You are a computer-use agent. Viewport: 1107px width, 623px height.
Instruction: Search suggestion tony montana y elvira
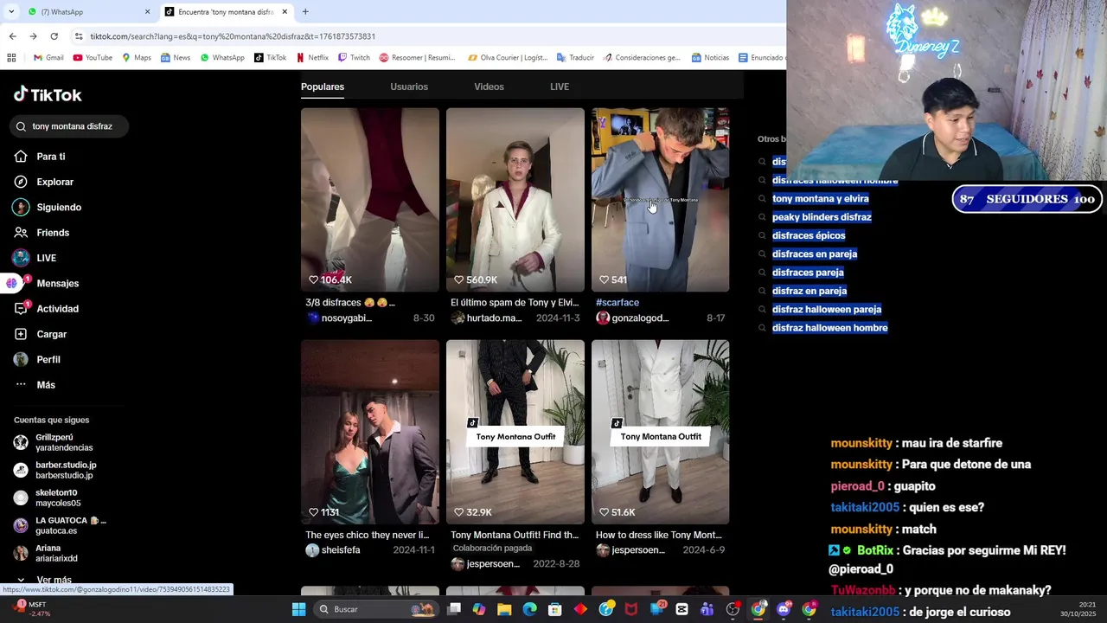click(x=820, y=199)
